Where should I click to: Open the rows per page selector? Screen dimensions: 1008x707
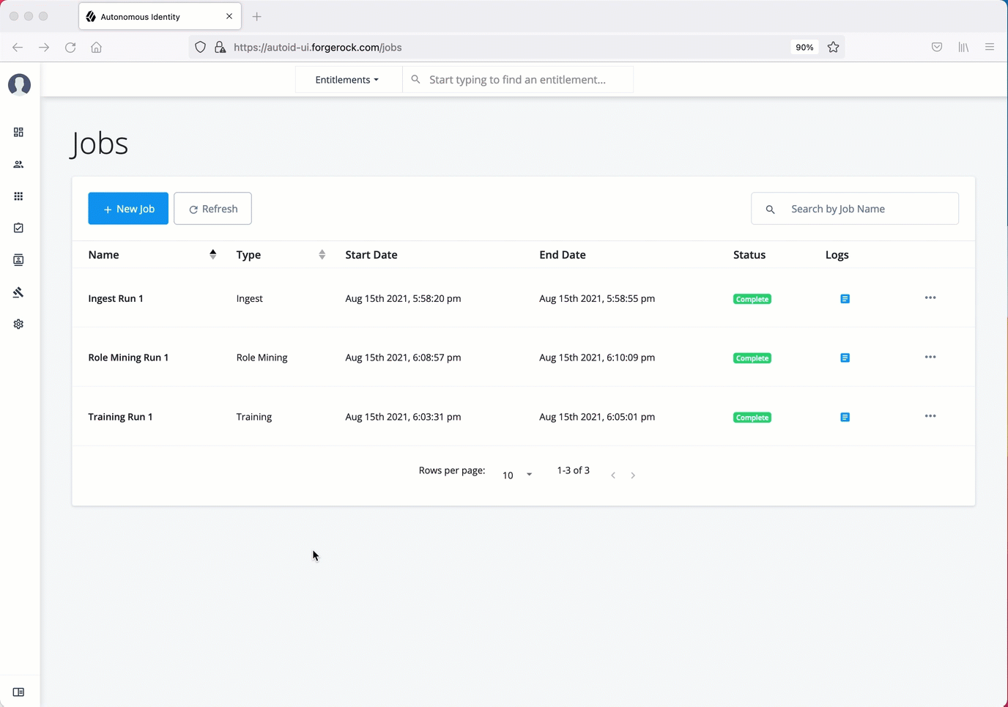click(x=517, y=475)
